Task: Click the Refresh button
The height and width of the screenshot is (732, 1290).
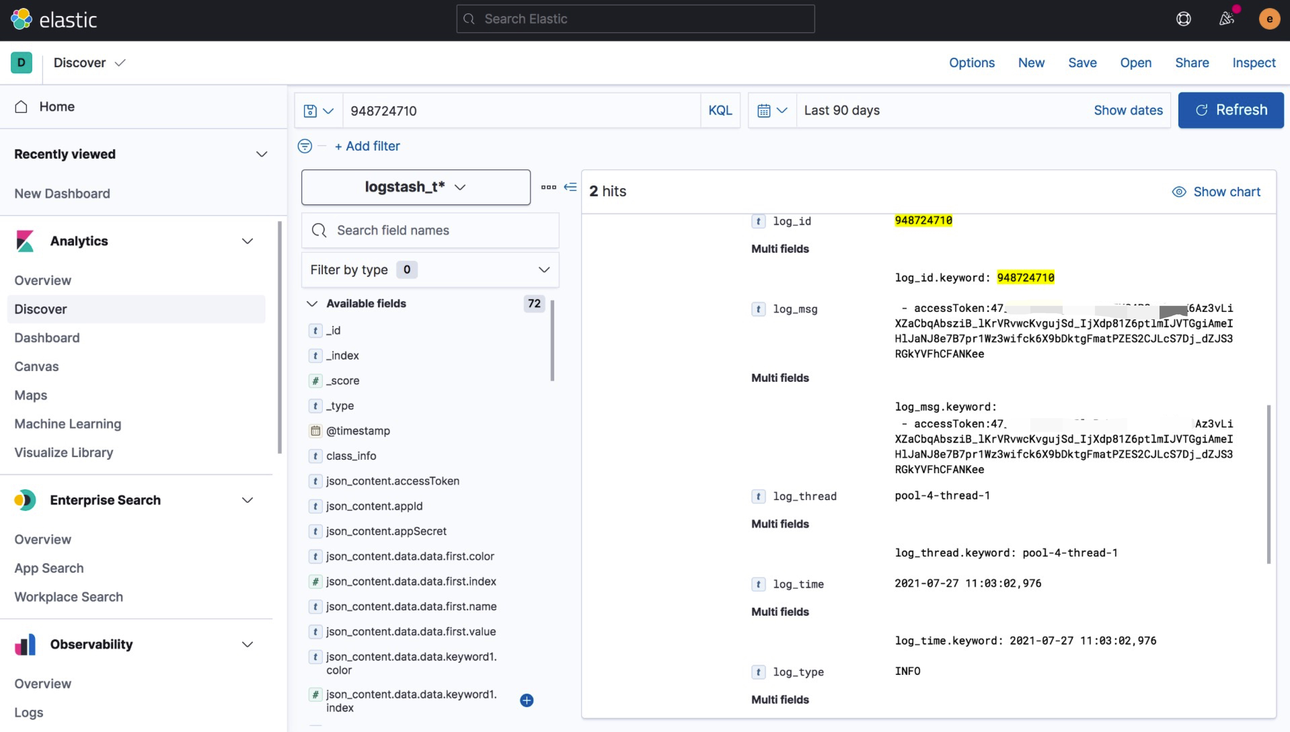Action: (1231, 110)
